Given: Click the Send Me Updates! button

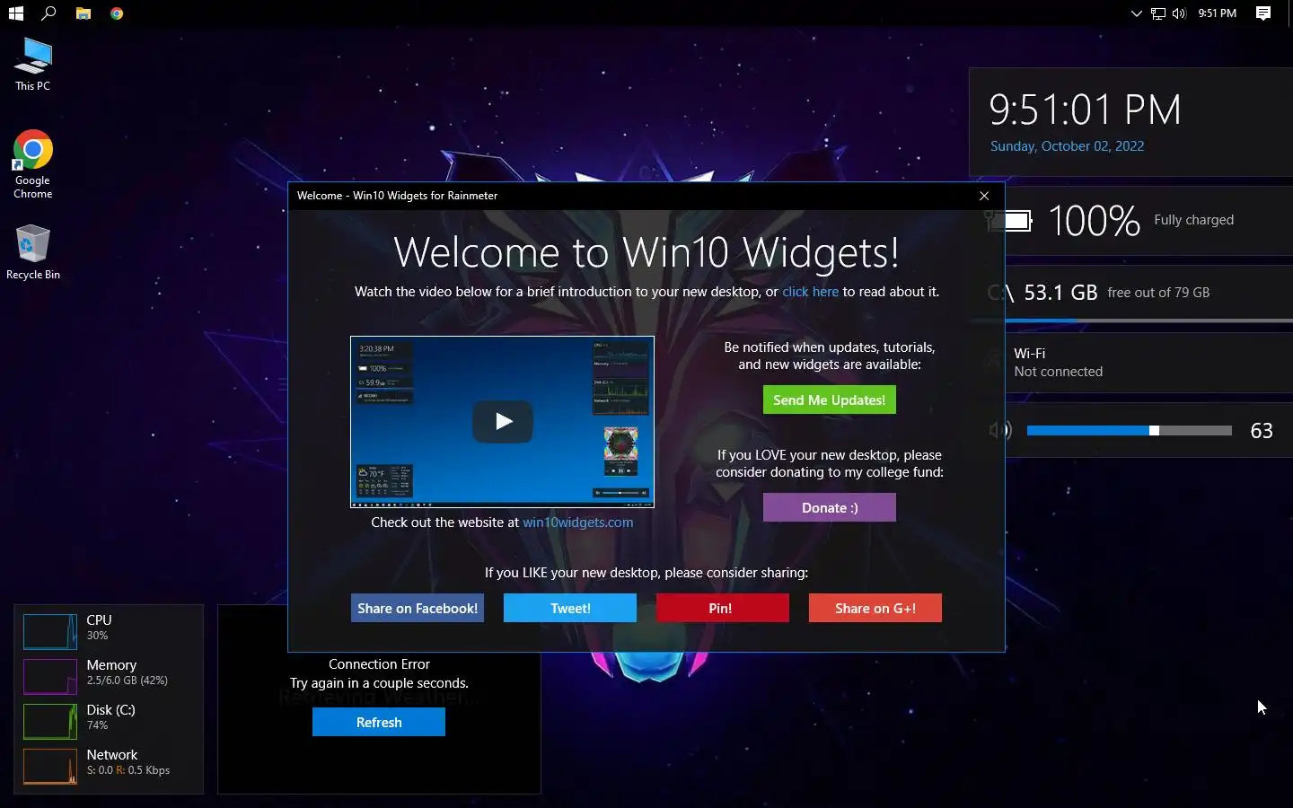Looking at the screenshot, I should (x=829, y=400).
